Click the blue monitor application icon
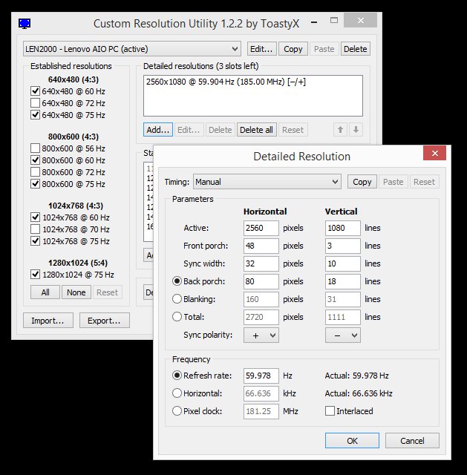Viewport: 467px width, 475px height. click(x=25, y=23)
